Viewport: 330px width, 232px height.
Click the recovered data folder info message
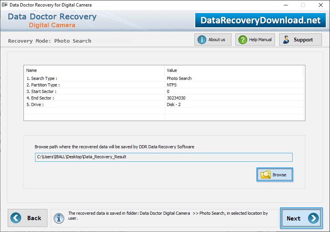(x=168, y=215)
